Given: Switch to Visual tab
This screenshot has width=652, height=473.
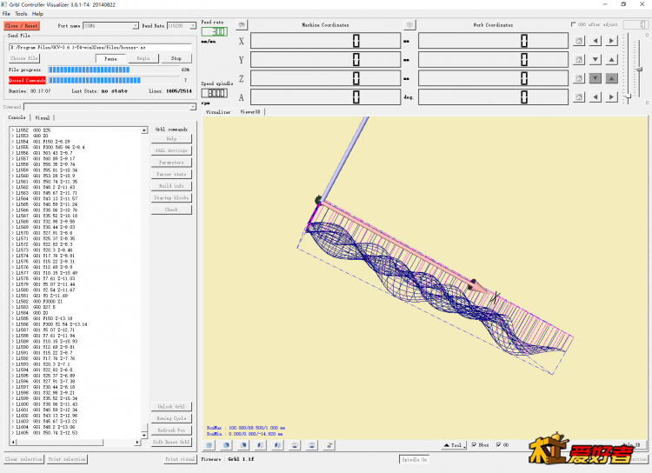Looking at the screenshot, I should point(43,117).
